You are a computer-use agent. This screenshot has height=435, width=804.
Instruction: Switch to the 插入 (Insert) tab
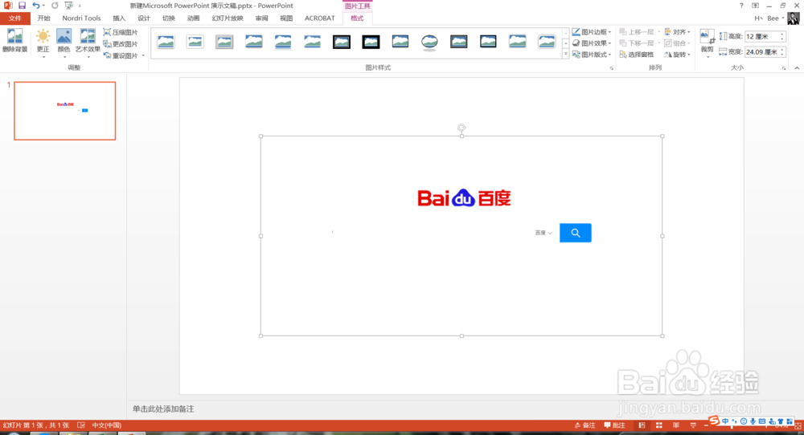(119, 18)
